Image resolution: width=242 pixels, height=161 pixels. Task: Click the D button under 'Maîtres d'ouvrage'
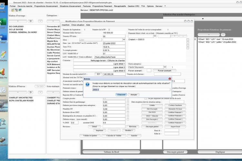coord(31,21)
